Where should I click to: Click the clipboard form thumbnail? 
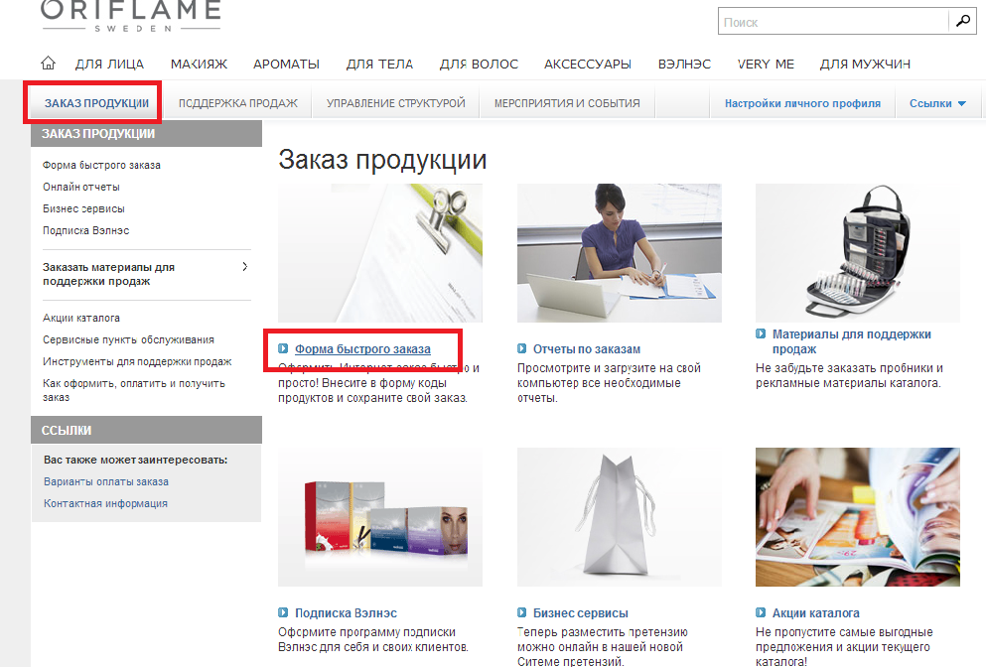pos(380,253)
